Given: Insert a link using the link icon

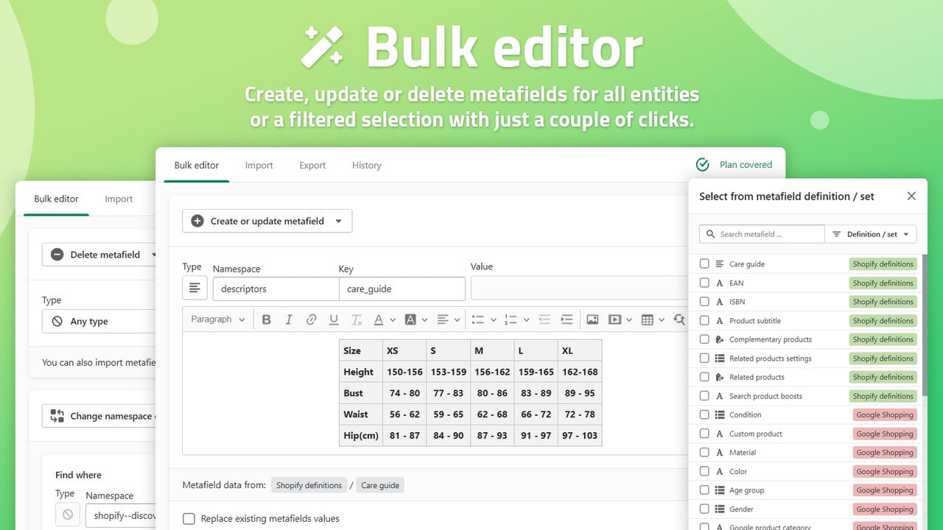Looking at the screenshot, I should tap(311, 319).
